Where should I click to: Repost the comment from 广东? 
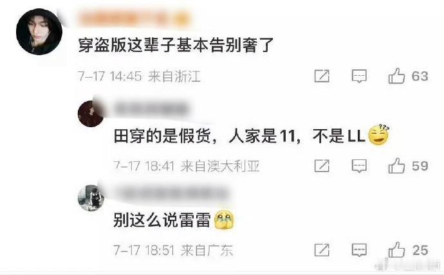click(x=322, y=250)
